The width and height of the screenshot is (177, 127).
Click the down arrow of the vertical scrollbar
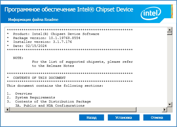click(170, 104)
